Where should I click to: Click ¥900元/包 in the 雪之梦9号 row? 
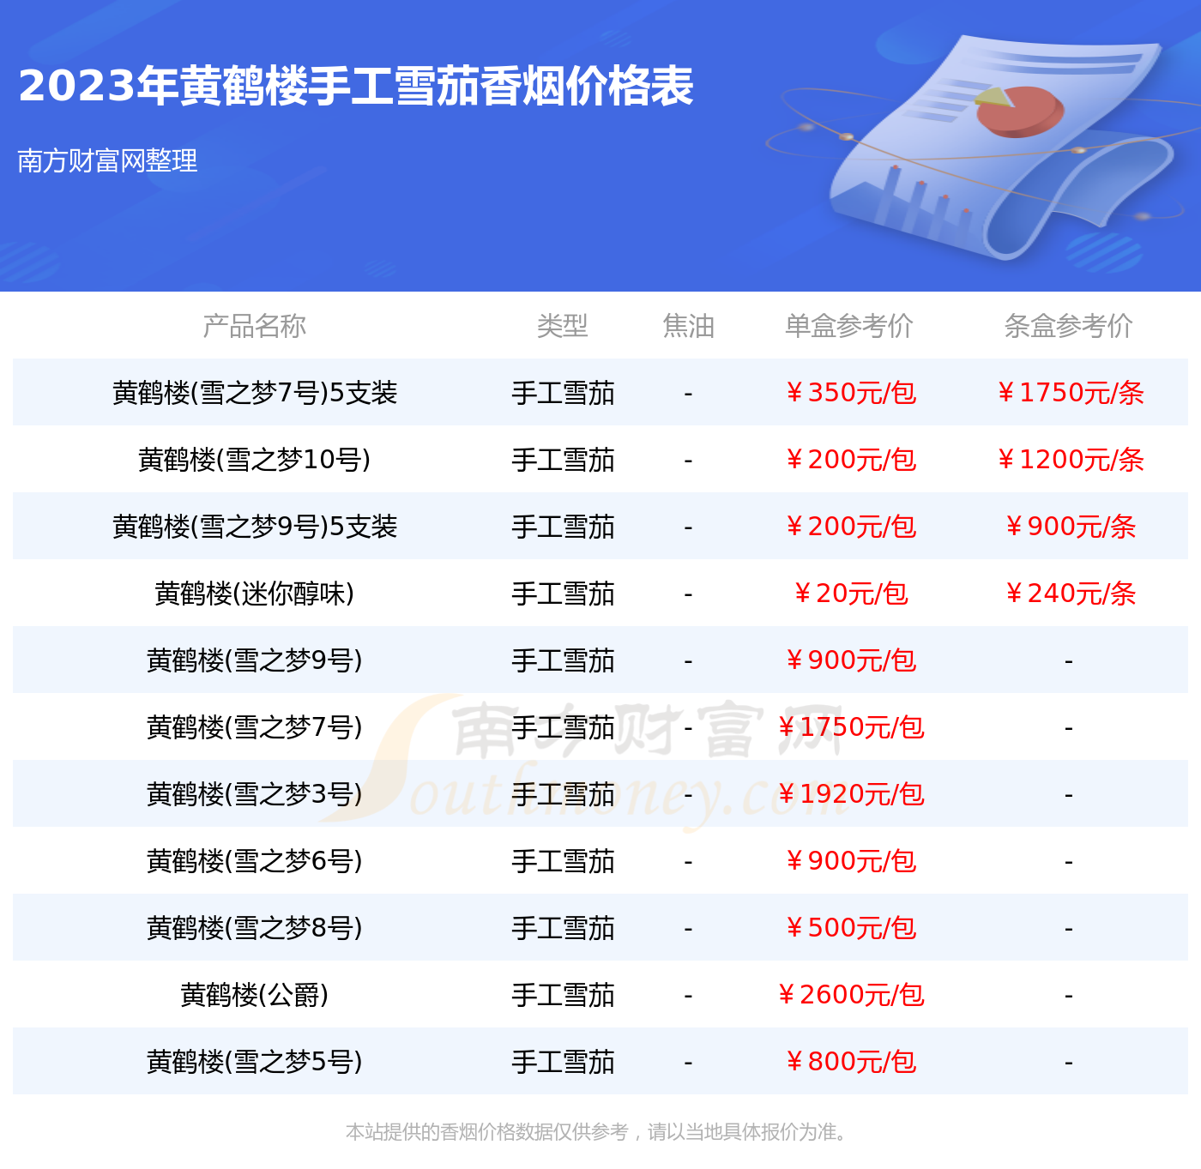[850, 660]
